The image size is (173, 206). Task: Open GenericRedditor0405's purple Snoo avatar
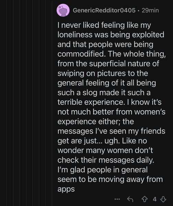63,10
